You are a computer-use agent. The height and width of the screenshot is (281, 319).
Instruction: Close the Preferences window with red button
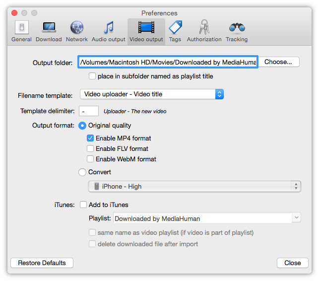pos(14,13)
